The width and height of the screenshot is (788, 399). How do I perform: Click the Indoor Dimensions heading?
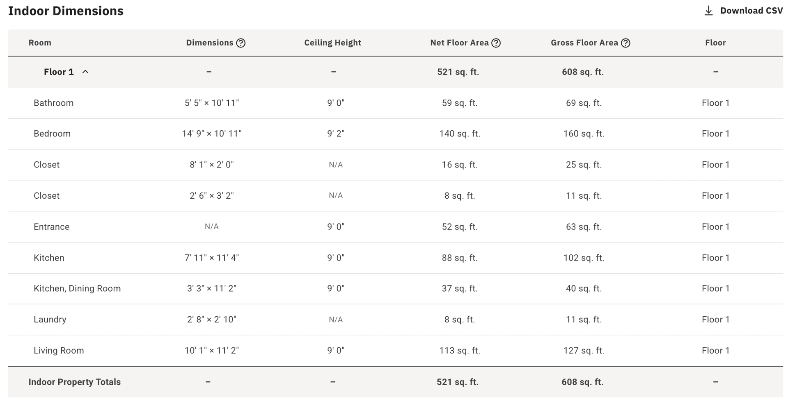[66, 11]
